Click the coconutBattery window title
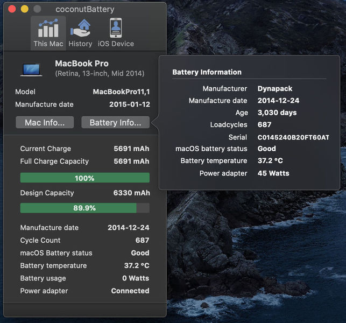This screenshot has height=323, width=346. (84, 9)
